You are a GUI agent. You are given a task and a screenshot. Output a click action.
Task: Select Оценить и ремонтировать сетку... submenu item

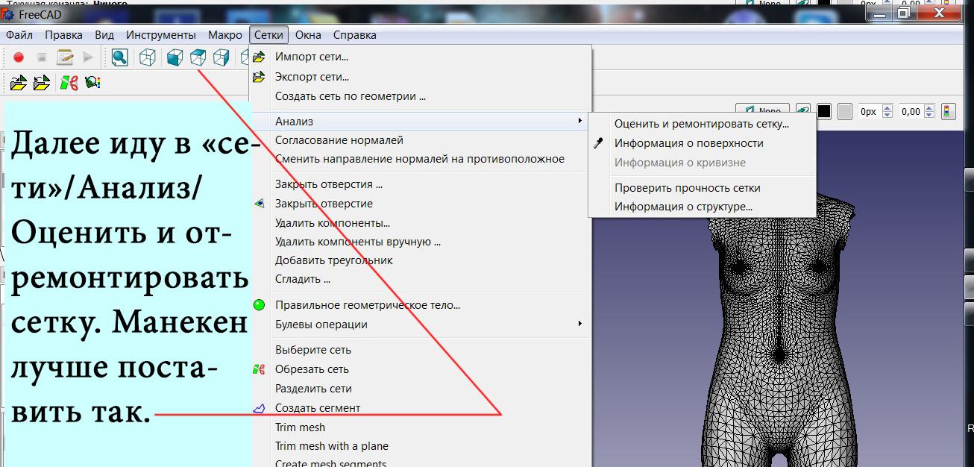click(702, 124)
